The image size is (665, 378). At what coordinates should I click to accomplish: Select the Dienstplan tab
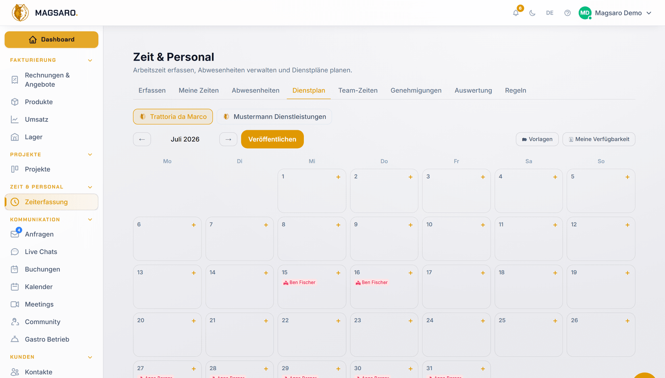click(309, 90)
